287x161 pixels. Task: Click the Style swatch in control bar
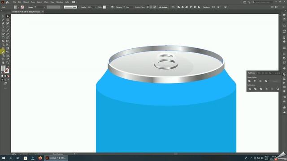tap(104, 7)
